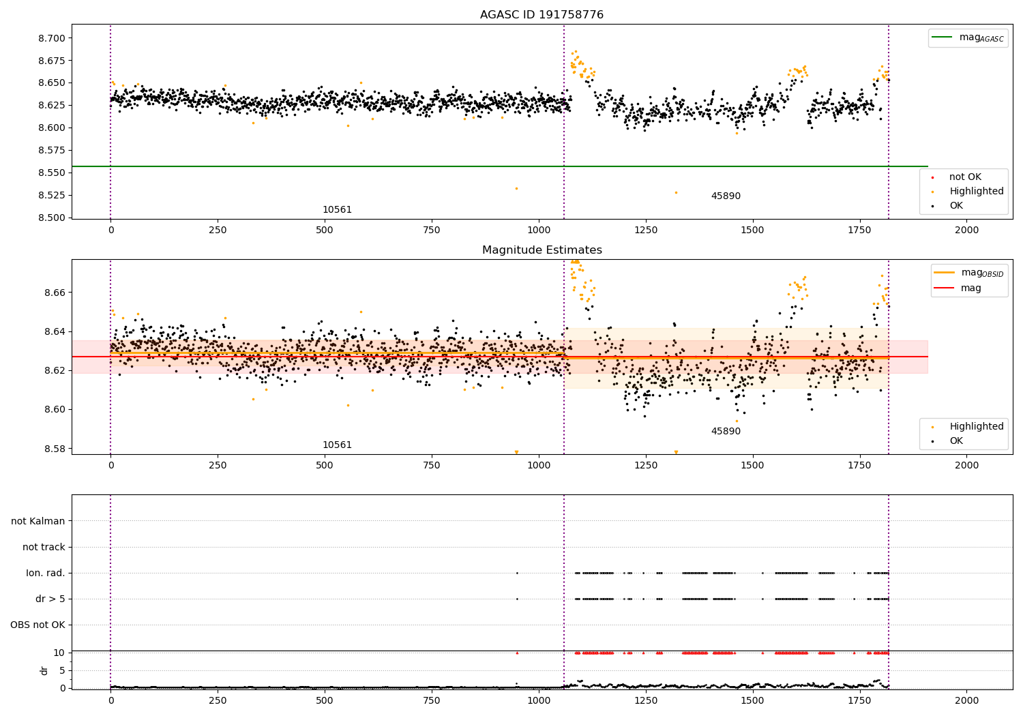Click the '10561' obsid label in middle plot
The height and width of the screenshot is (716, 1023).
(337, 445)
